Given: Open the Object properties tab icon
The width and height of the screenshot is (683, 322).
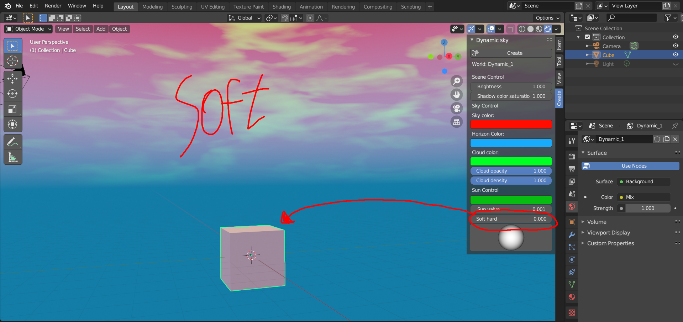Looking at the screenshot, I should pos(572,222).
